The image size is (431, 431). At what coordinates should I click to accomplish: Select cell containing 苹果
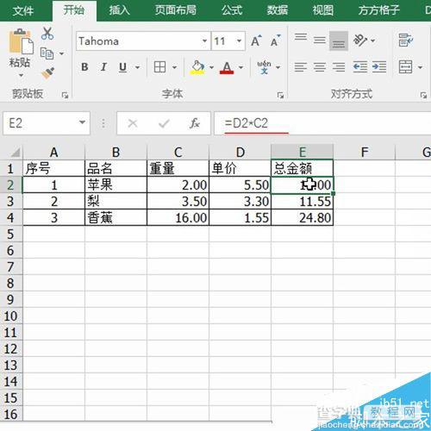tap(116, 184)
